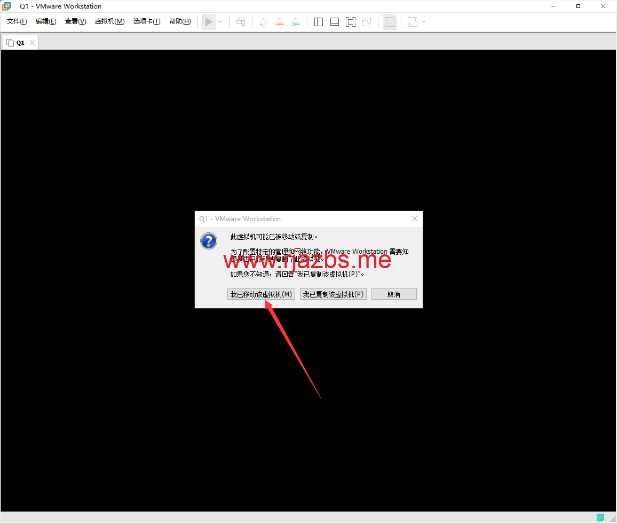This screenshot has width=617, height=523.
Task: Switch to Unity mode
Action: (x=367, y=22)
